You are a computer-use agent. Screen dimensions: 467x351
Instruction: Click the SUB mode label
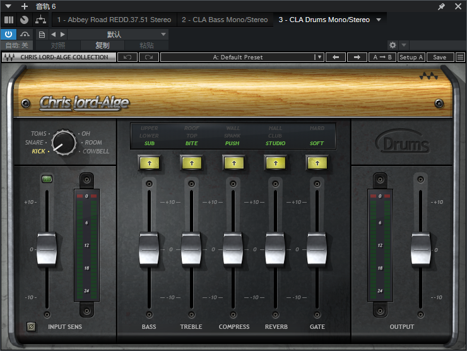pyautogui.click(x=150, y=143)
